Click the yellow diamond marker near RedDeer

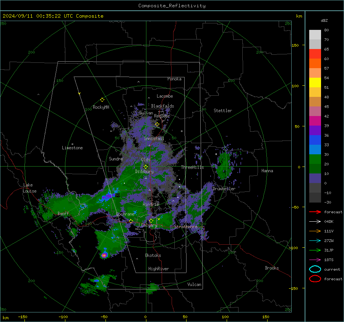pos(157,124)
